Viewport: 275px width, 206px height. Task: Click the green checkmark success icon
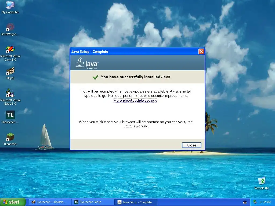point(96,77)
